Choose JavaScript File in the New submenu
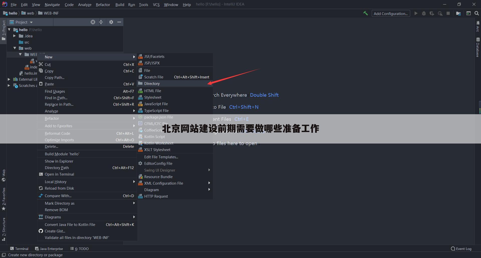Viewport: 481px width, 258px height. (175, 104)
